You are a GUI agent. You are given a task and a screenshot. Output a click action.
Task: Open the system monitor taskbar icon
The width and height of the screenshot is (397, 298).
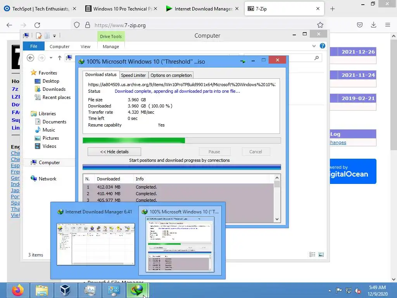(90, 290)
